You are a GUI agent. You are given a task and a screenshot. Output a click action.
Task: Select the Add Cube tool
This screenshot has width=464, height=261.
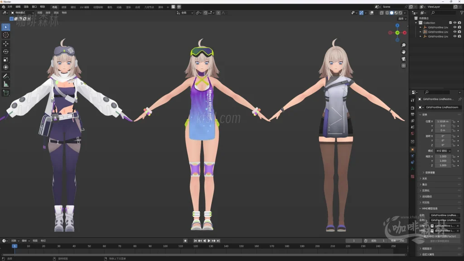[5, 93]
